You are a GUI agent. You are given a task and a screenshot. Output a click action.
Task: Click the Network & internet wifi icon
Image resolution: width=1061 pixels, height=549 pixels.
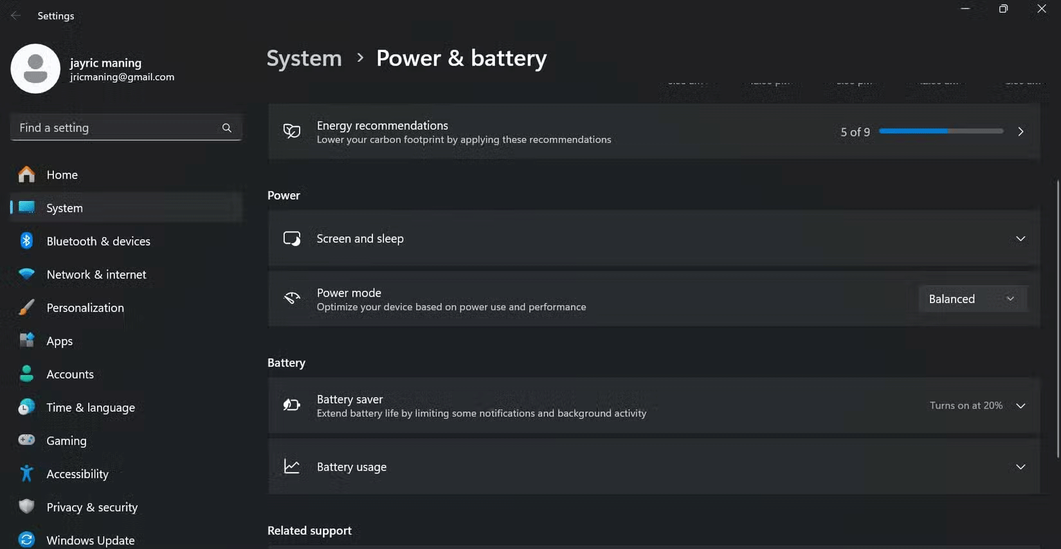coord(26,274)
